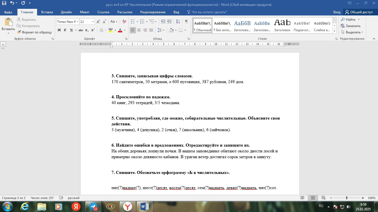The height and width of the screenshot is (212, 378).
Task: Toggle strikethrough text formatting
Action: click(81, 30)
